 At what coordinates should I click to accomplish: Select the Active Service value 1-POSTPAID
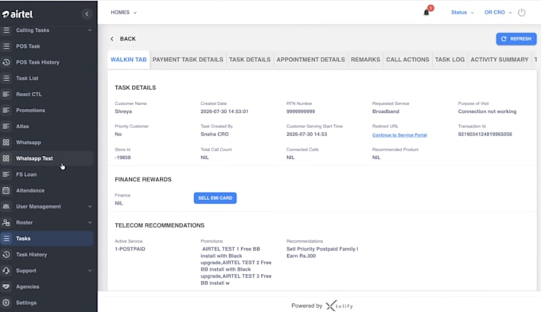click(x=130, y=249)
